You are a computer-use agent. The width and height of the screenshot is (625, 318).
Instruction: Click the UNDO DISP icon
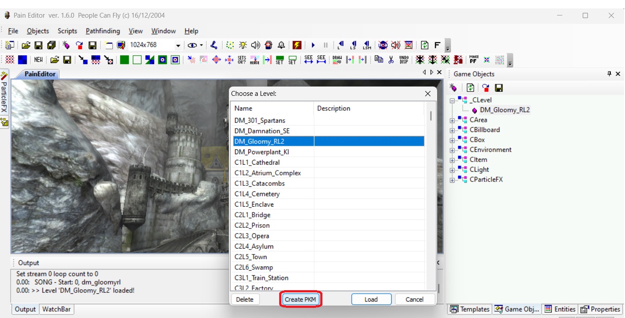(404, 60)
